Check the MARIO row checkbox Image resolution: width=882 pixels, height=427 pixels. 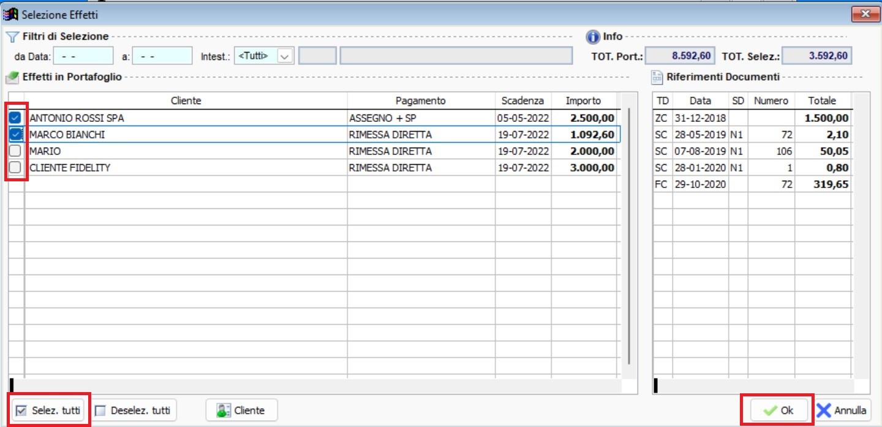(16, 151)
